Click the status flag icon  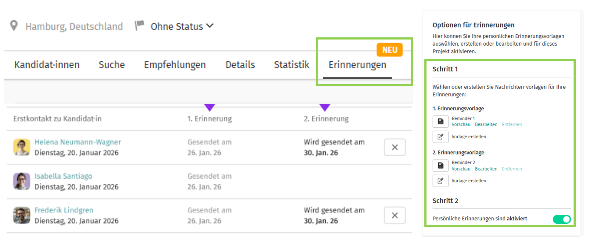(x=139, y=25)
